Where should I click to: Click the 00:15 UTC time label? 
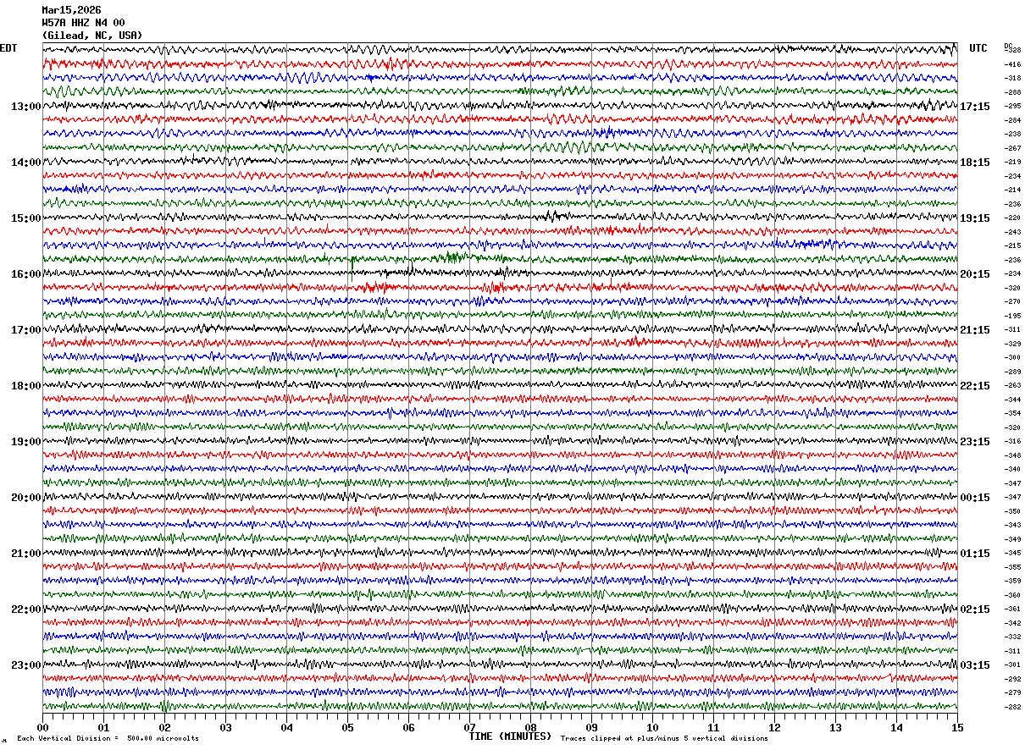point(975,498)
